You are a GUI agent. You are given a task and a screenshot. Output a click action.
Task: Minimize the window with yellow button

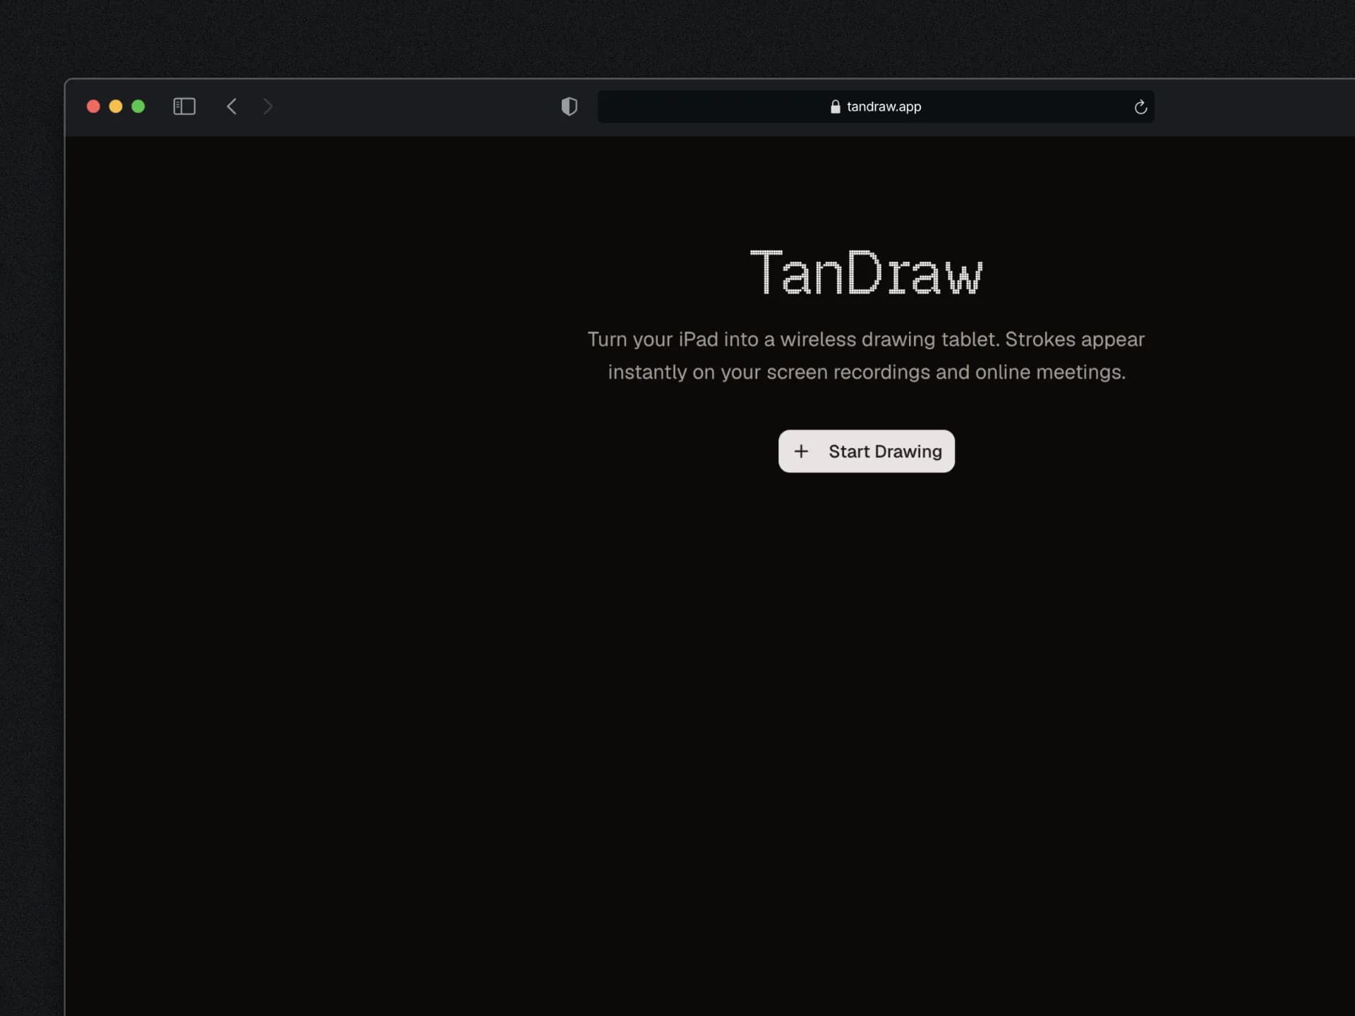[116, 107]
